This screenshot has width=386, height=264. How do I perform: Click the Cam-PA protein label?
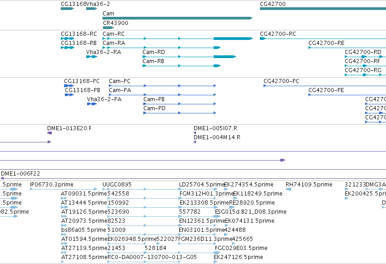click(120, 90)
